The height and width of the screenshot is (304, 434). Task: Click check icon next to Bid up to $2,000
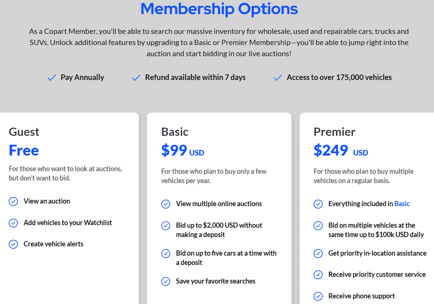[166, 226]
